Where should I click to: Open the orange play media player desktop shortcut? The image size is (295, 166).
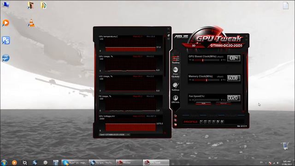click(6, 23)
